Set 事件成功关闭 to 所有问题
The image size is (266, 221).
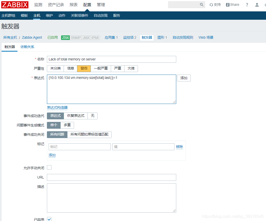[x=57, y=135]
